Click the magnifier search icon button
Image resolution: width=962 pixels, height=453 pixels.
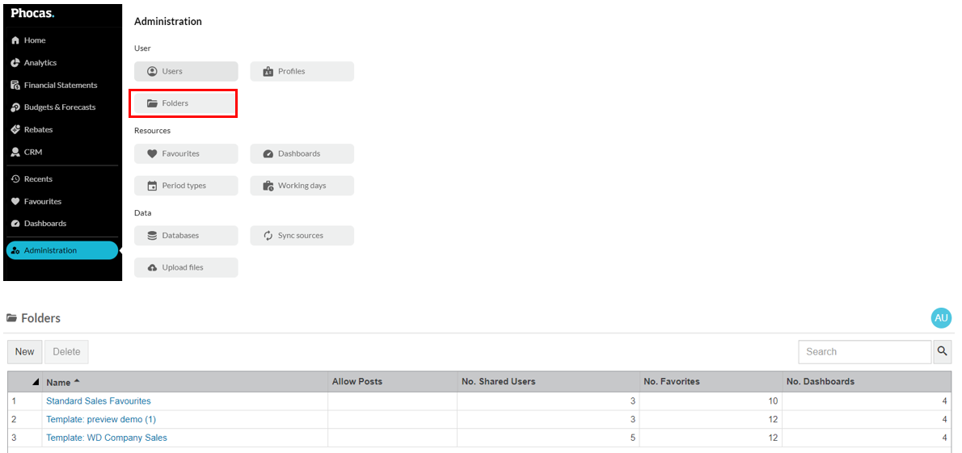943,352
